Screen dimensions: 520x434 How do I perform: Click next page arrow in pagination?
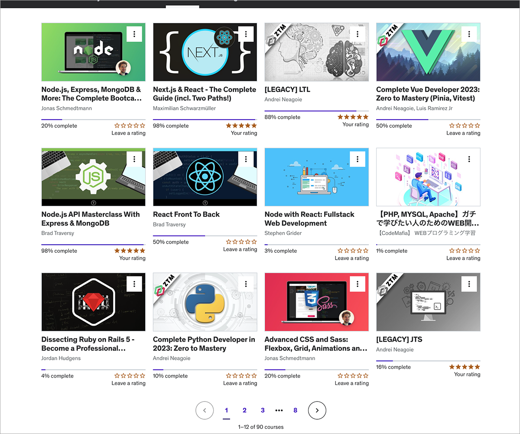tap(317, 410)
